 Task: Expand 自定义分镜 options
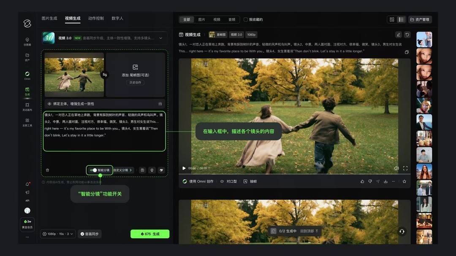(x=122, y=170)
